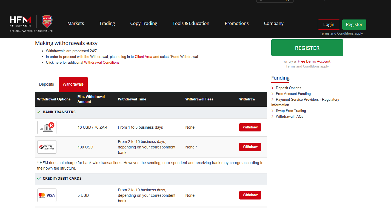
Task: Click the Withdrawal Options column header
Action: 54,99
